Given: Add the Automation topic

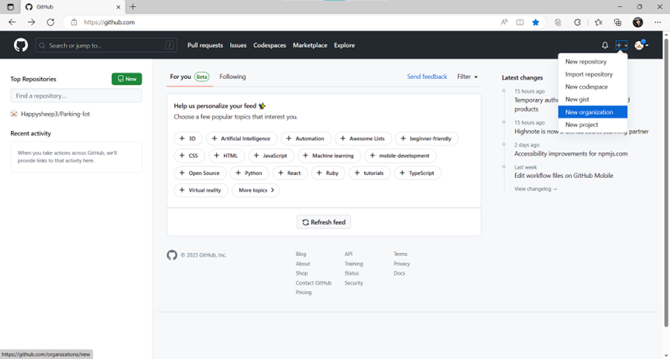Looking at the screenshot, I should click(x=305, y=138).
